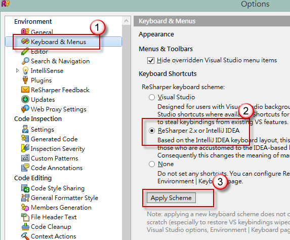Click the Environment section heading
This screenshot has width=290, height=240.
pyautogui.click(x=33, y=21)
